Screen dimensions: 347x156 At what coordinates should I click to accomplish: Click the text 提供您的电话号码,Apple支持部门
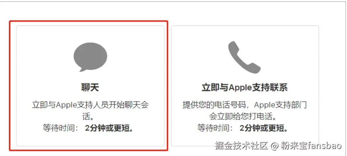[245, 105]
